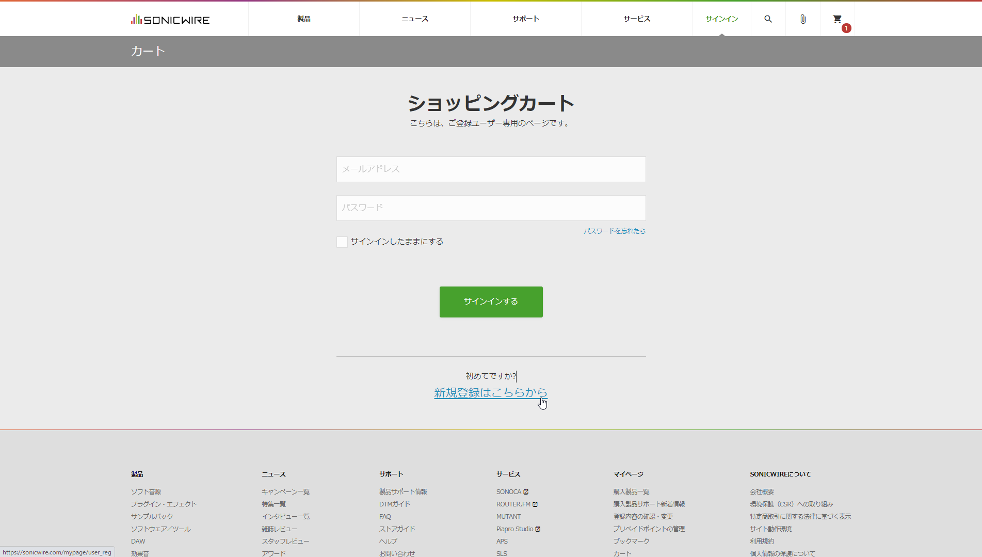
Task: Tick the サインインしたままにする checkbox
Action: [342, 242]
